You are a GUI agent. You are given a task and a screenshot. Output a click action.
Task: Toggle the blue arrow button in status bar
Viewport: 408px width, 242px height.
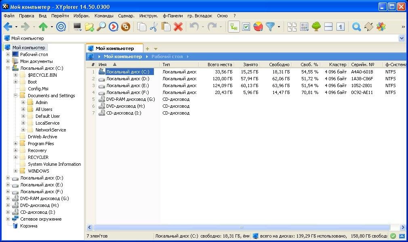tap(402, 236)
